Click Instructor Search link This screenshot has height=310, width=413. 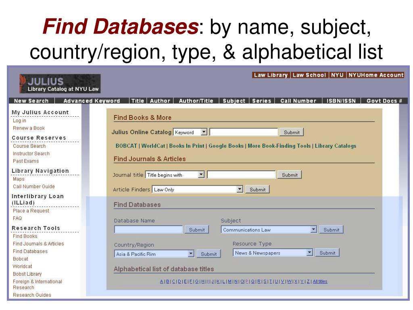click(31, 153)
